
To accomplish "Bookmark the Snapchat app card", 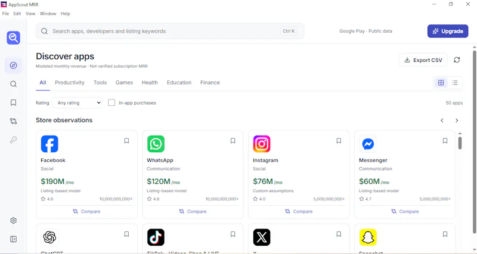I will tap(445, 234).
